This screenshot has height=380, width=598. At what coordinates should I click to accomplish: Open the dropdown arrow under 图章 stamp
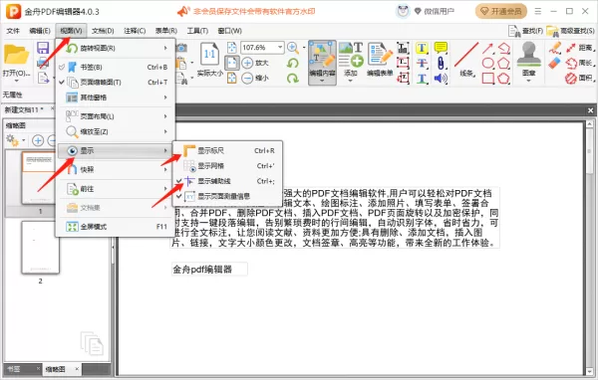[x=528, y=81]
